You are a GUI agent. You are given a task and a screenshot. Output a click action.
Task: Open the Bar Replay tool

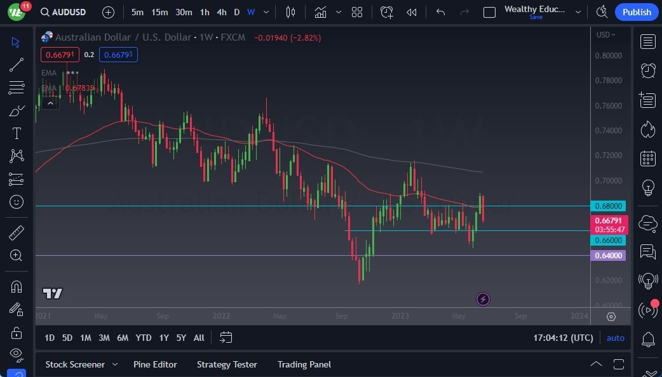[x=411, y=11]
